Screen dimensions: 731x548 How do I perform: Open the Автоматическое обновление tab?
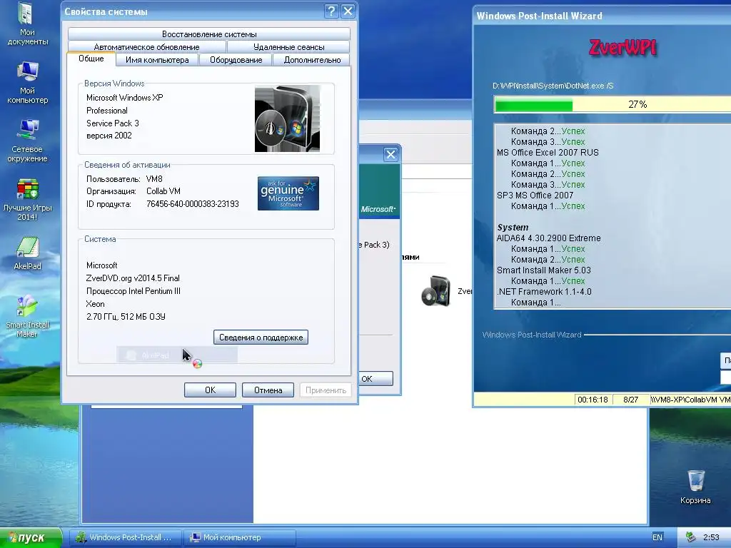146,47
